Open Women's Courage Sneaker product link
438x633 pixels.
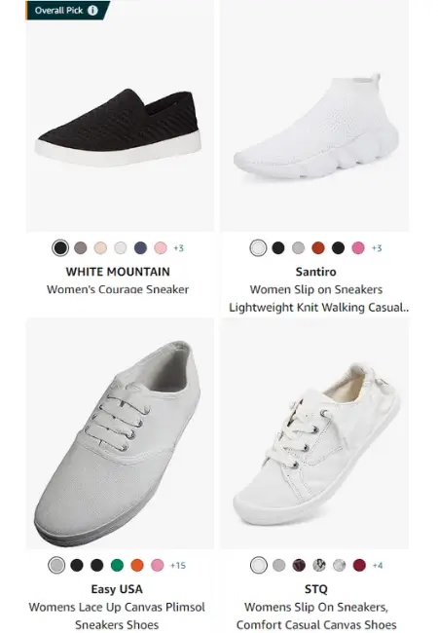coord(118,289)
